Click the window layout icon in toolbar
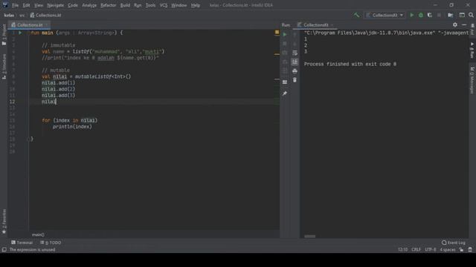This screenshot has width=476, height=267. (x=462, y=15)
